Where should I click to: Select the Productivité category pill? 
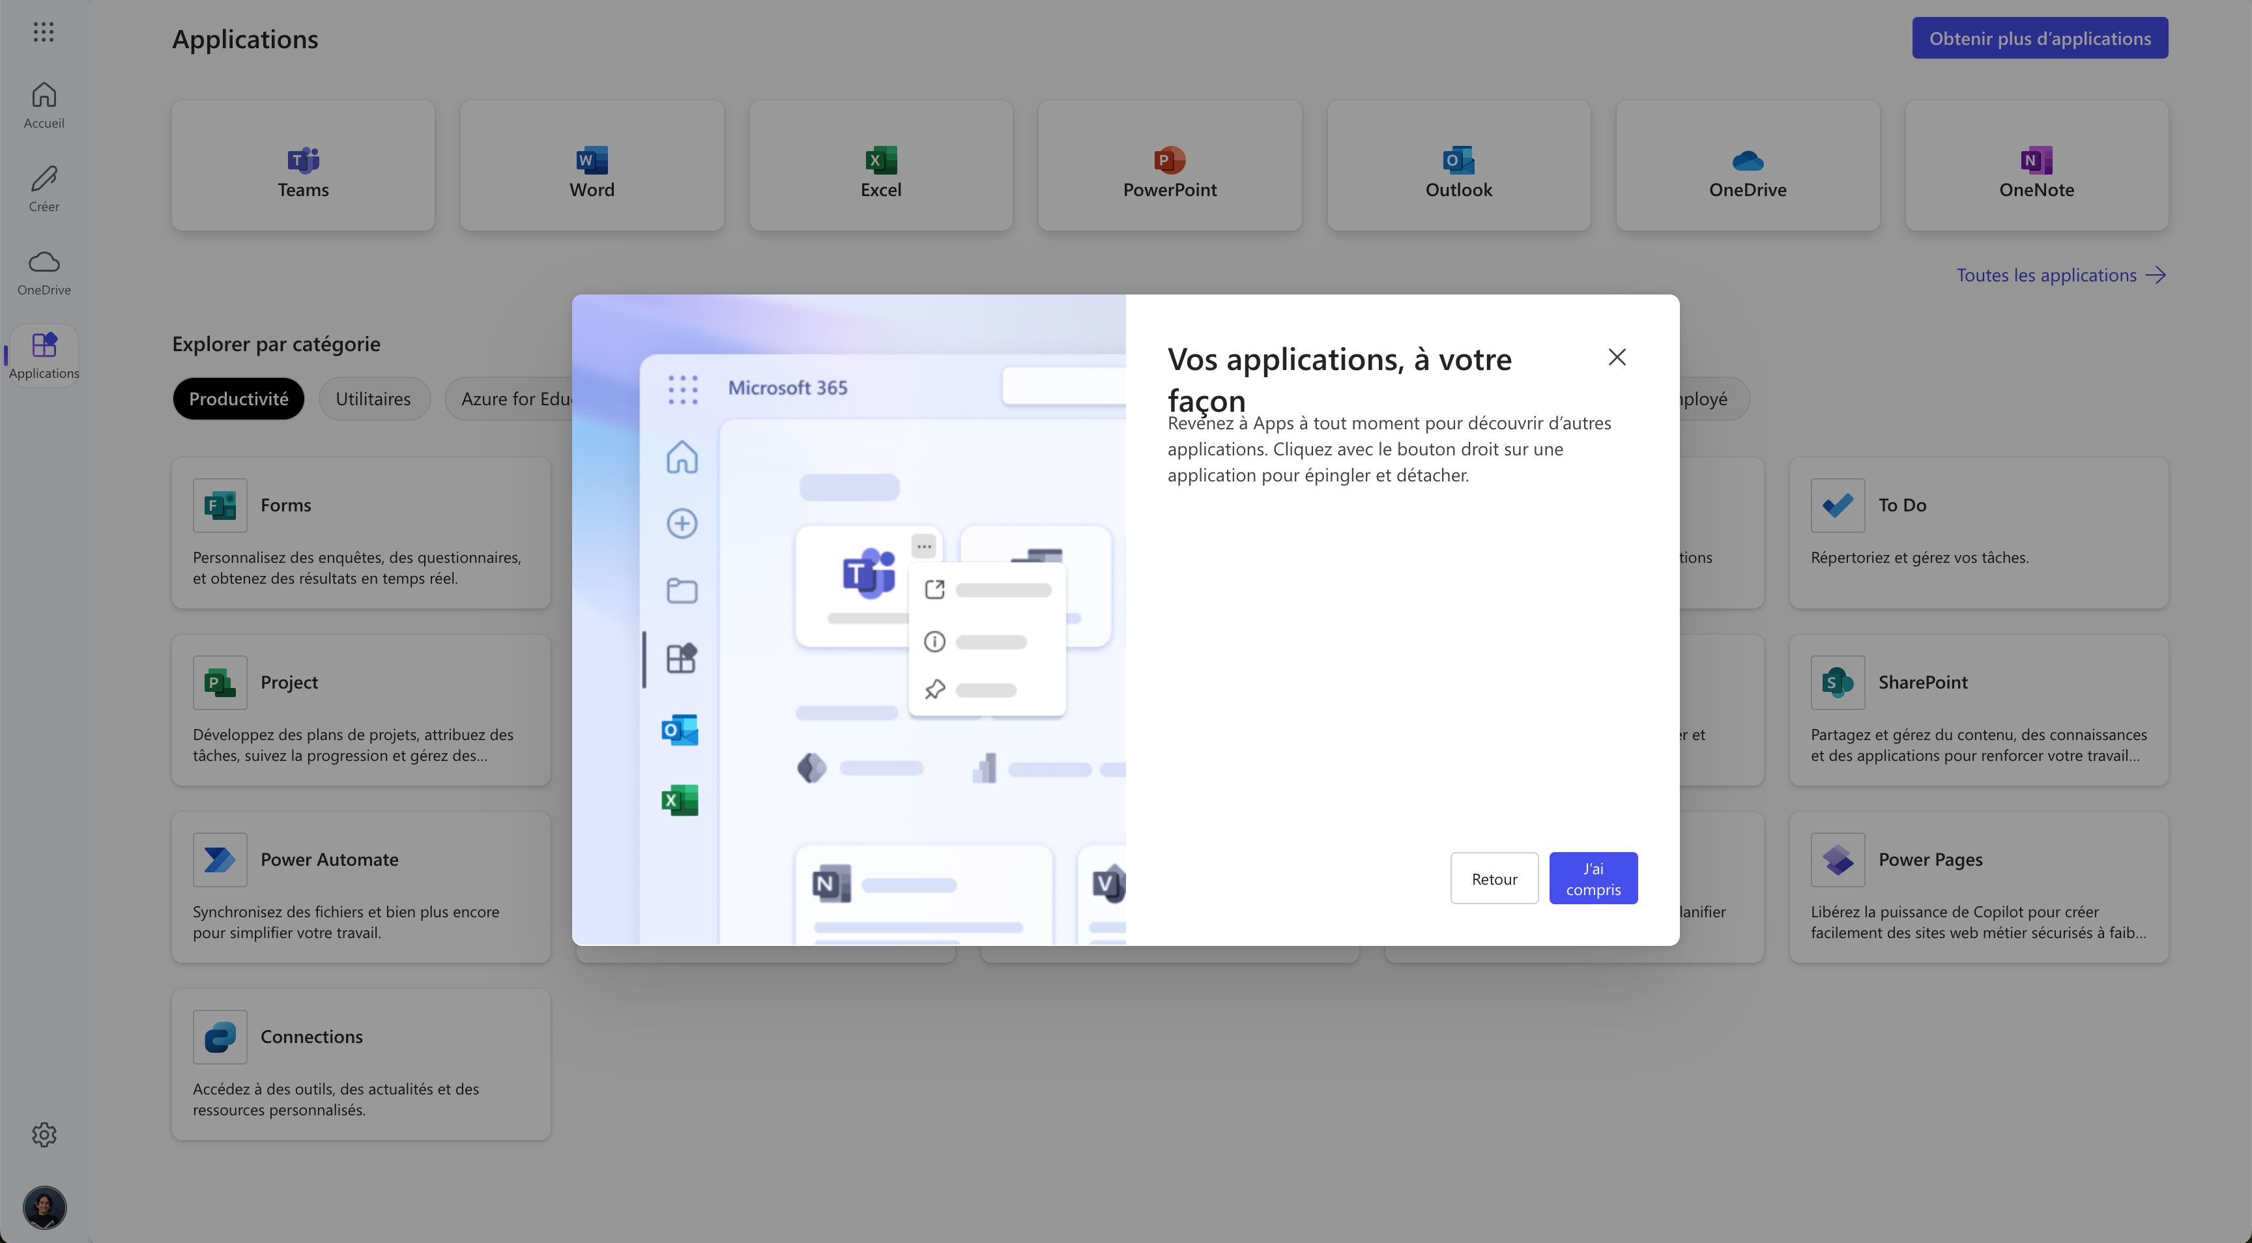[x=238, y=399]
